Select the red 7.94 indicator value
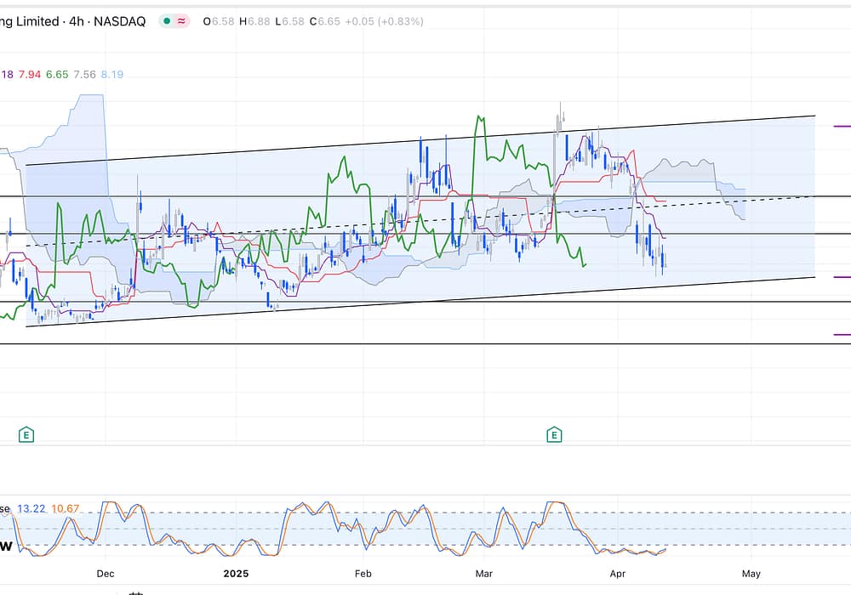Screen dimensions: 851x595 coord(29,75)
